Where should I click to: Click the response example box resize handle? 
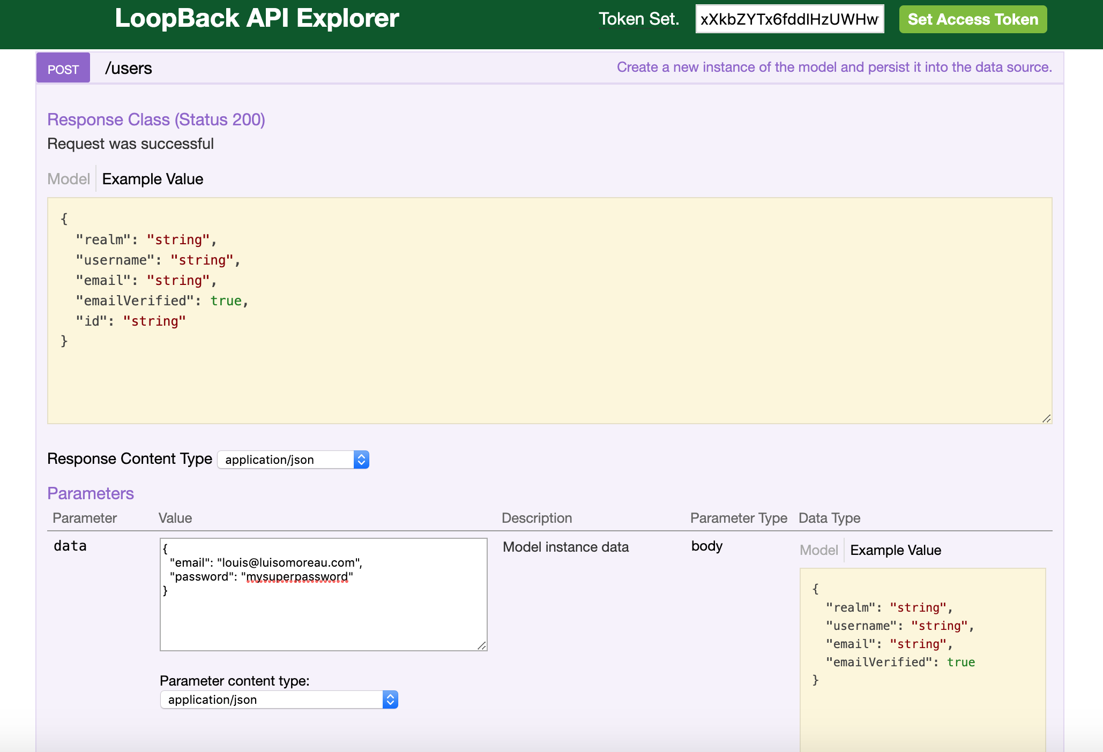[x=1047, y=418]
